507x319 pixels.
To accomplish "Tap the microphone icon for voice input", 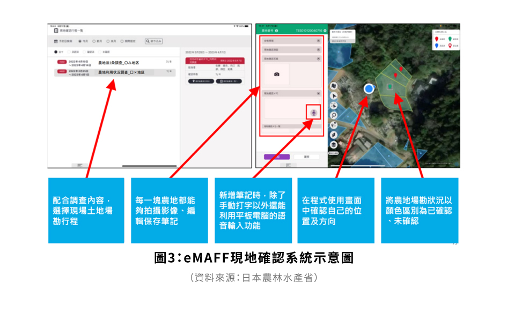I will point(314,113).
